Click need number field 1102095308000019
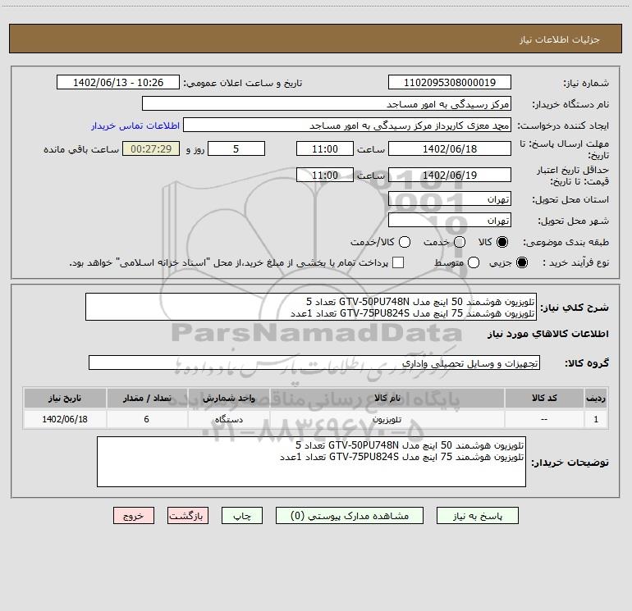The height and width of the screenshot is (611, 632). 450,82
